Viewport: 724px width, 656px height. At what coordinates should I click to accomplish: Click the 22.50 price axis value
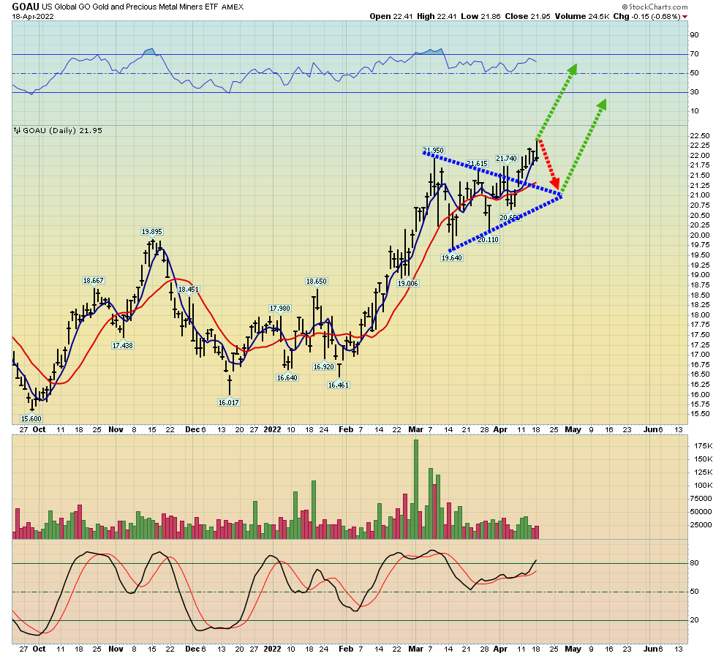700,136
